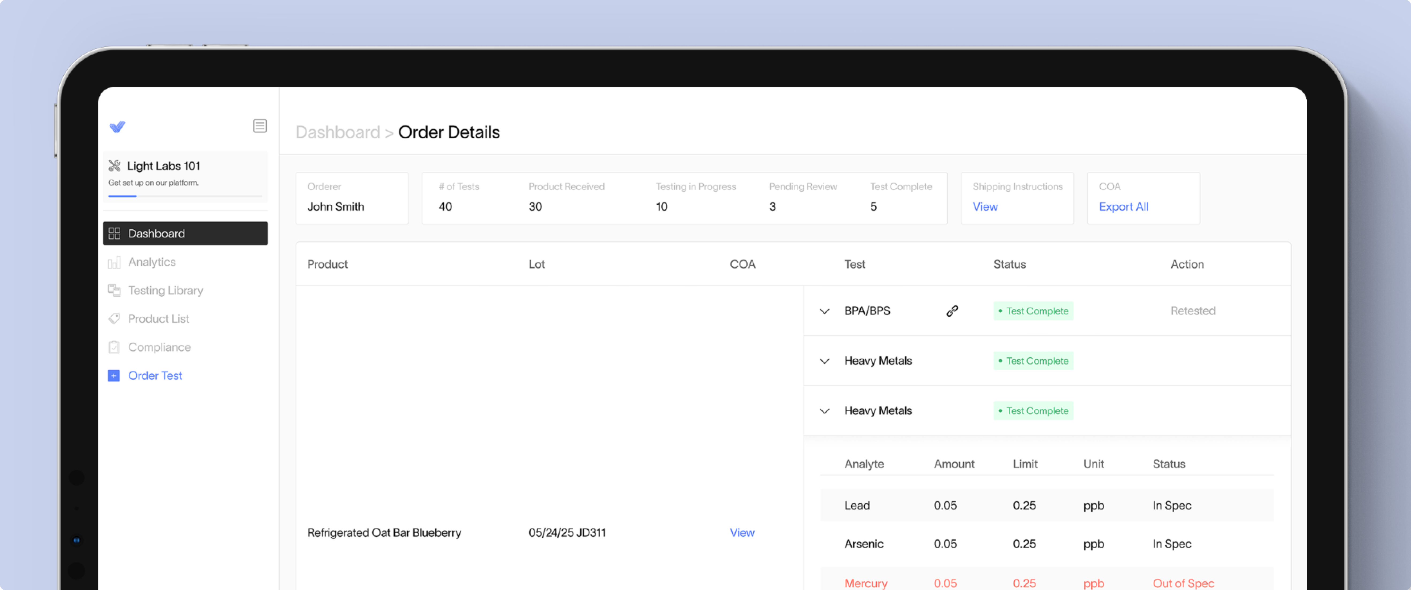The width and height of the screenshot is (1411, 590).
Task: Go back via the Dashboard breadcrumb
Action: coord(338,132)
